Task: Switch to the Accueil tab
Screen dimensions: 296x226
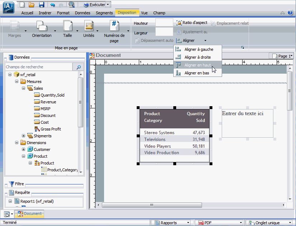Action: tap(27, 13)
